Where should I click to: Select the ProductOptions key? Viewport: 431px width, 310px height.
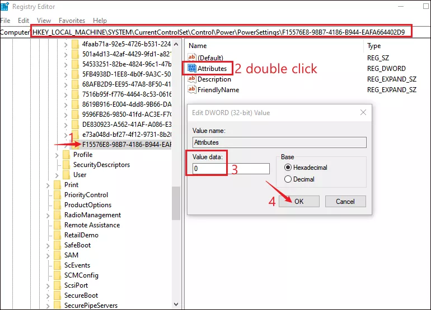[x=88, y=205]
